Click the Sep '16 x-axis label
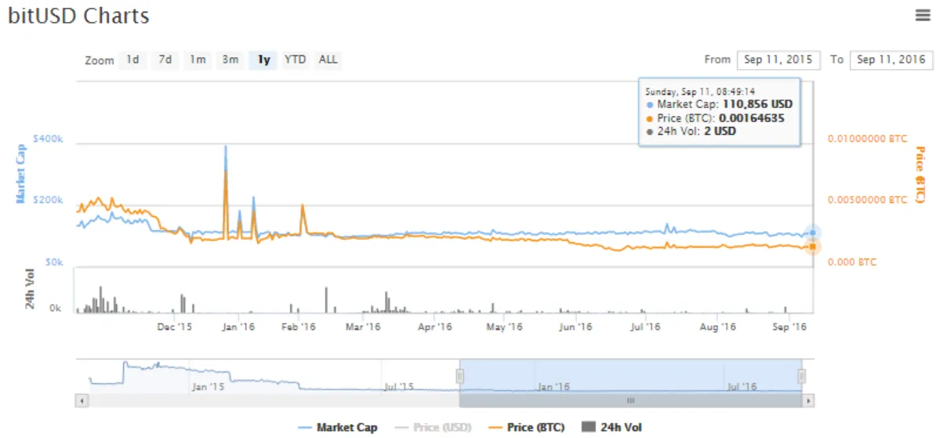This screenshot has height=438, width=943. click(790, 327)
